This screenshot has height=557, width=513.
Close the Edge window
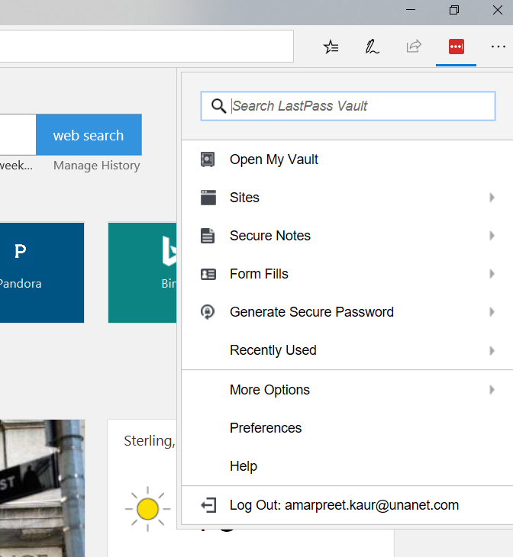pos(498,10)
